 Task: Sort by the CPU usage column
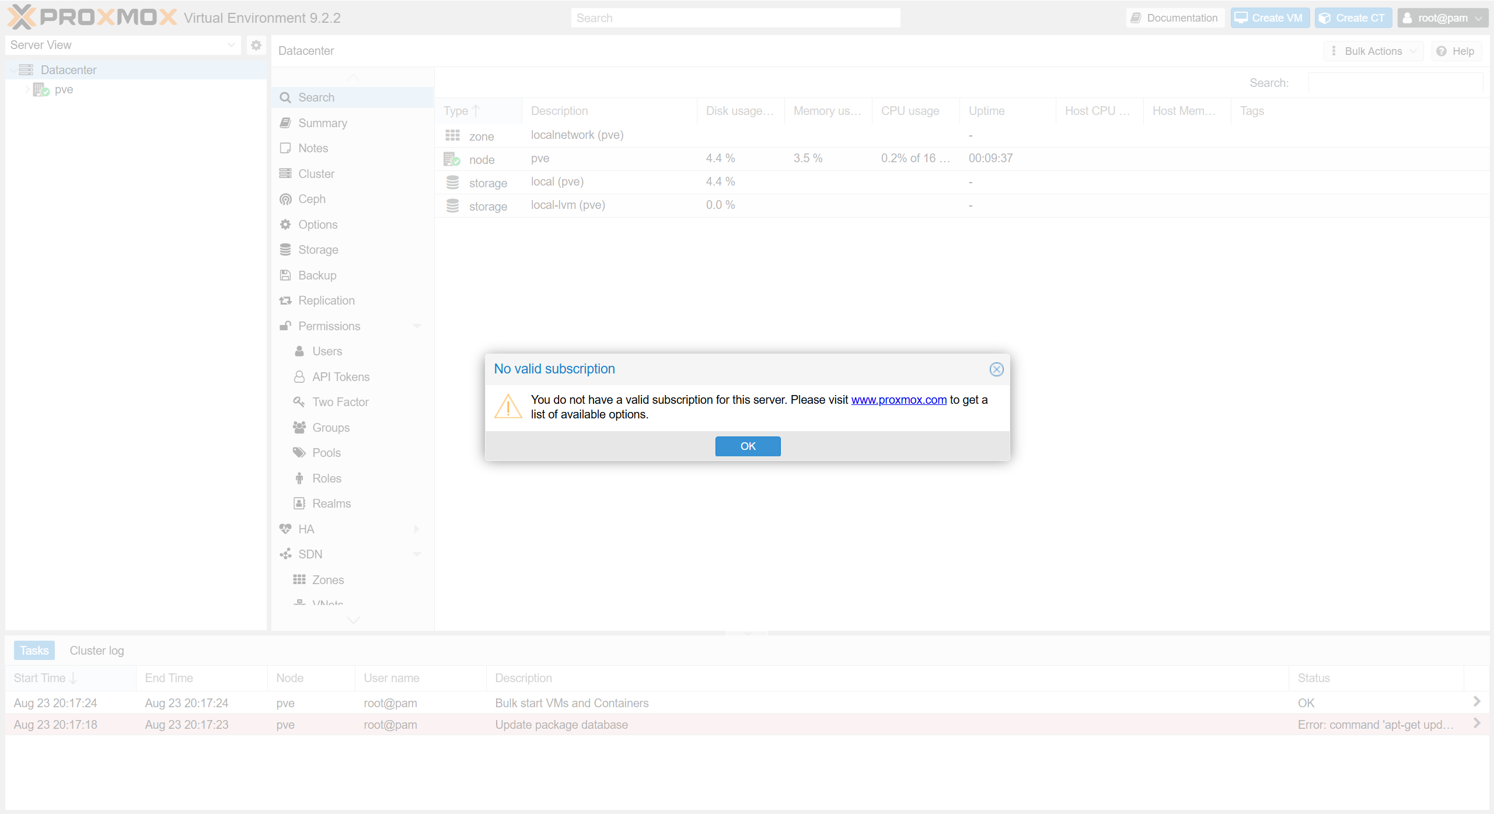916,111
